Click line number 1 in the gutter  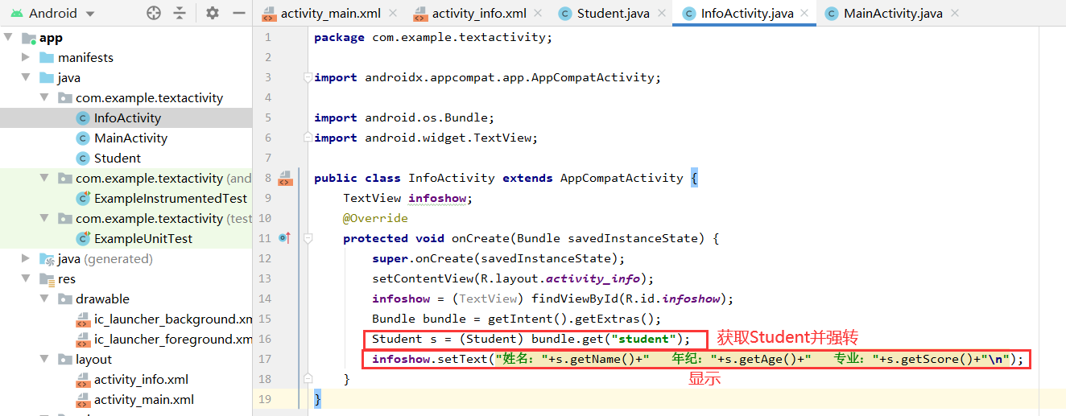(x=267, y=37)
